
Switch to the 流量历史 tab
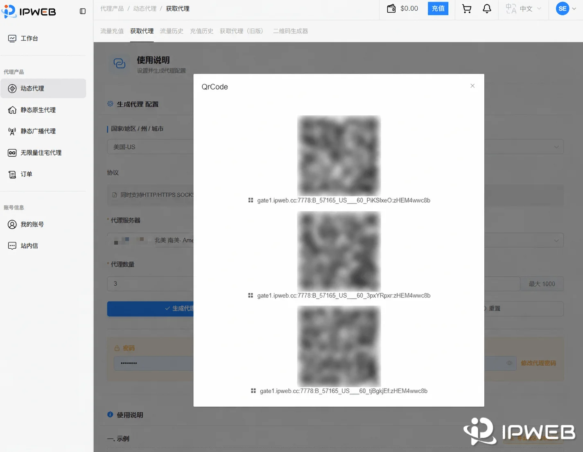(x=172, y=31)
